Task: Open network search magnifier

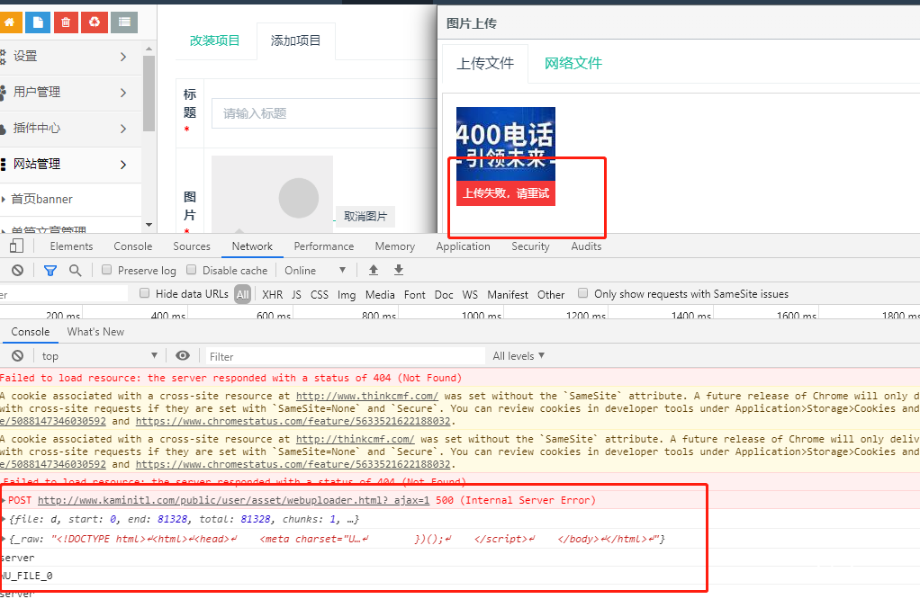Action: (x=75, y=270)
